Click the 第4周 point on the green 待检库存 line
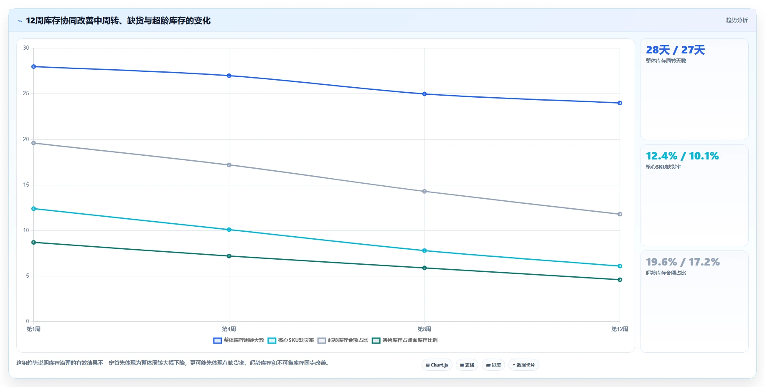Image resolution: width=765 pixels, height=387 pixels. click(229, 256)
